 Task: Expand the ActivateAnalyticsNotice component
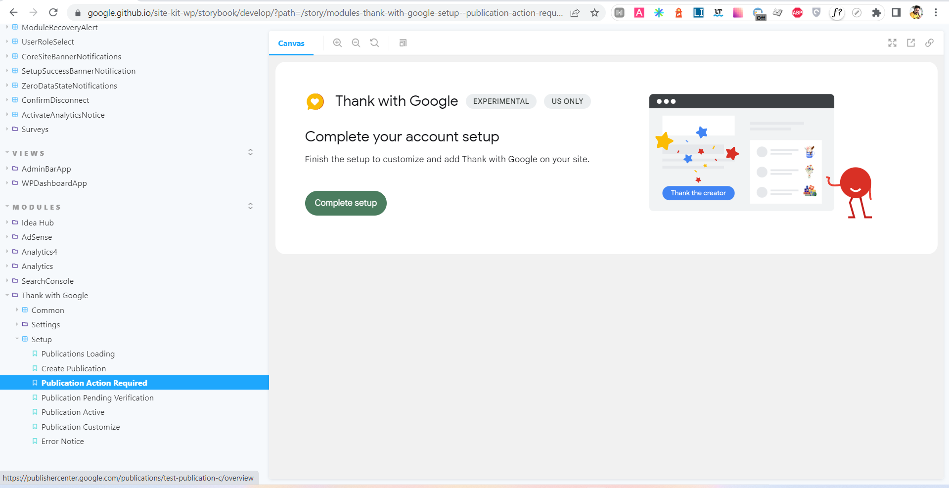(x=63, y=115)
